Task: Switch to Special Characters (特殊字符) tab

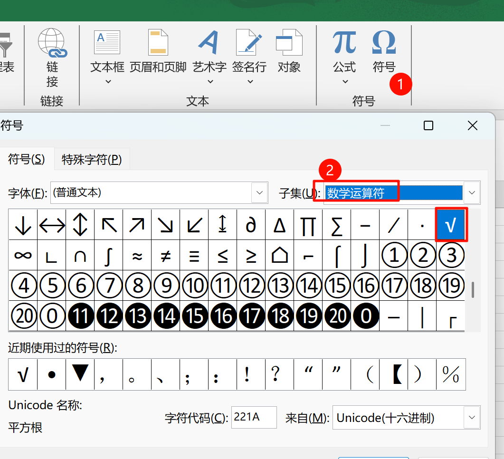Action: [92, 160]
